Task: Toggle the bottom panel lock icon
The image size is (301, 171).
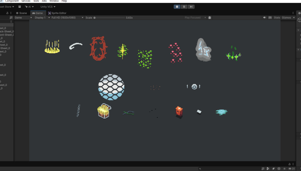Action: pyautogui.click(x=289, y=164)
